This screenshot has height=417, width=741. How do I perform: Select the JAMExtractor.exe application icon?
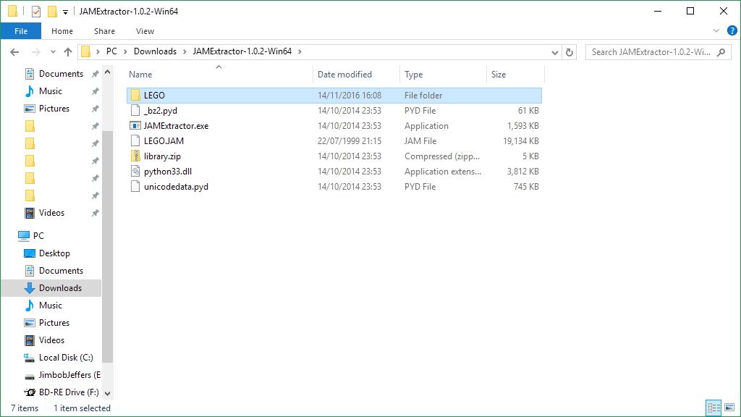click(135, 125)
